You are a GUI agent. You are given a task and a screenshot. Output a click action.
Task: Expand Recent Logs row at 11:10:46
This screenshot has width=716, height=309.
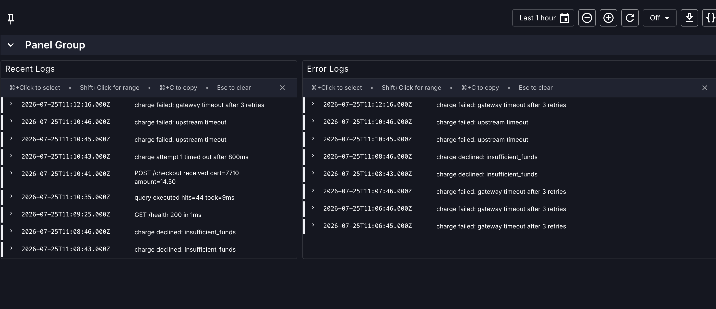[11, 121]
